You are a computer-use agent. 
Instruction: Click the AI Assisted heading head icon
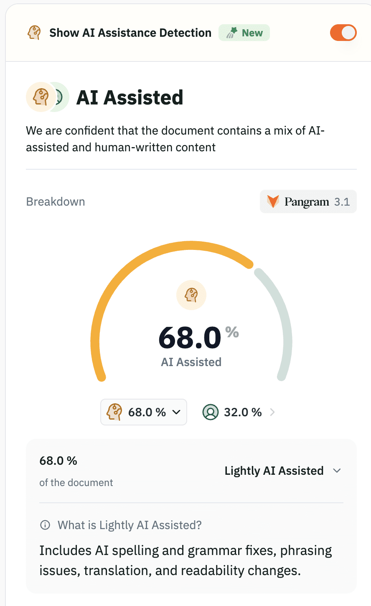tap(40, 97)
